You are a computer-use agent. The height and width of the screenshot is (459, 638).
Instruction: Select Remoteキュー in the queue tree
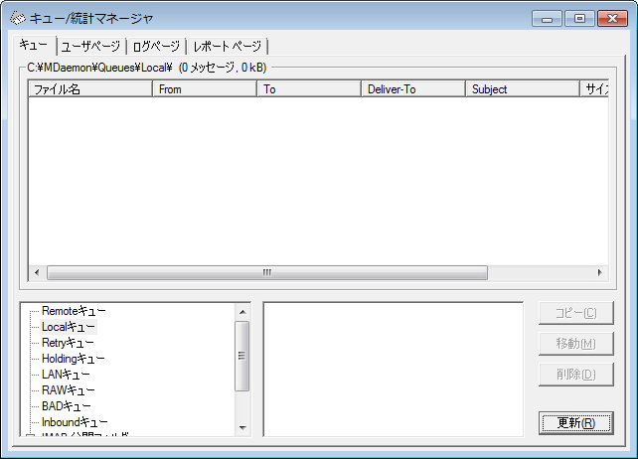click(x=74, y=311)
